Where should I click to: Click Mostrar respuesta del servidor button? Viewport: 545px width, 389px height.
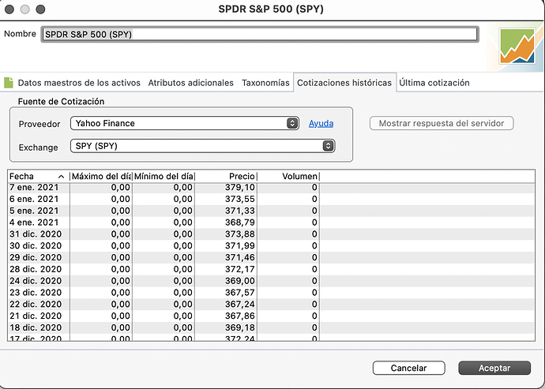[442, 123]
